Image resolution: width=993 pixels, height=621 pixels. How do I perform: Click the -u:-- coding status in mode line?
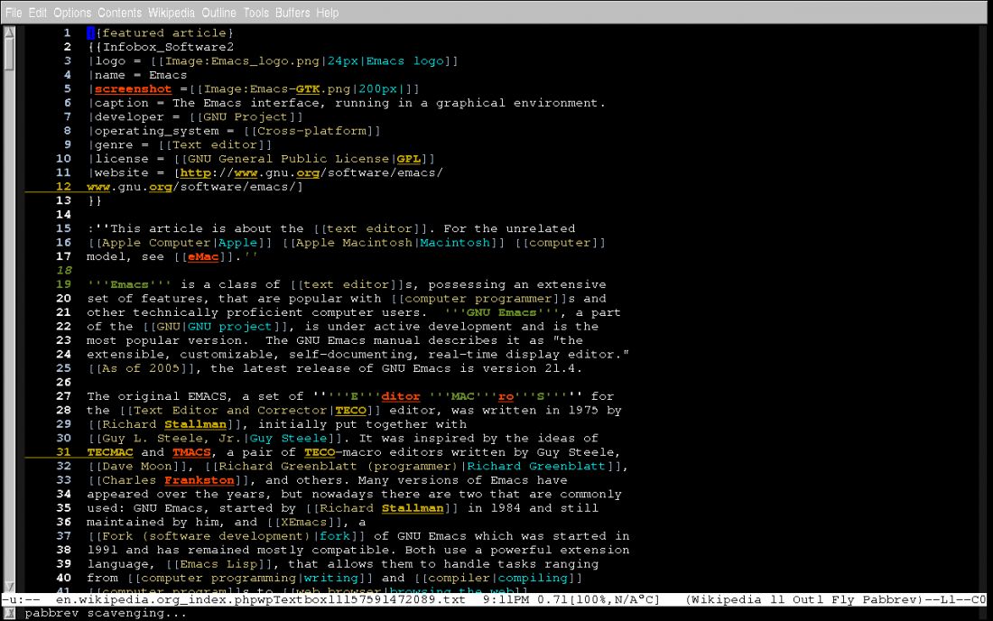(x=21, y=598)
